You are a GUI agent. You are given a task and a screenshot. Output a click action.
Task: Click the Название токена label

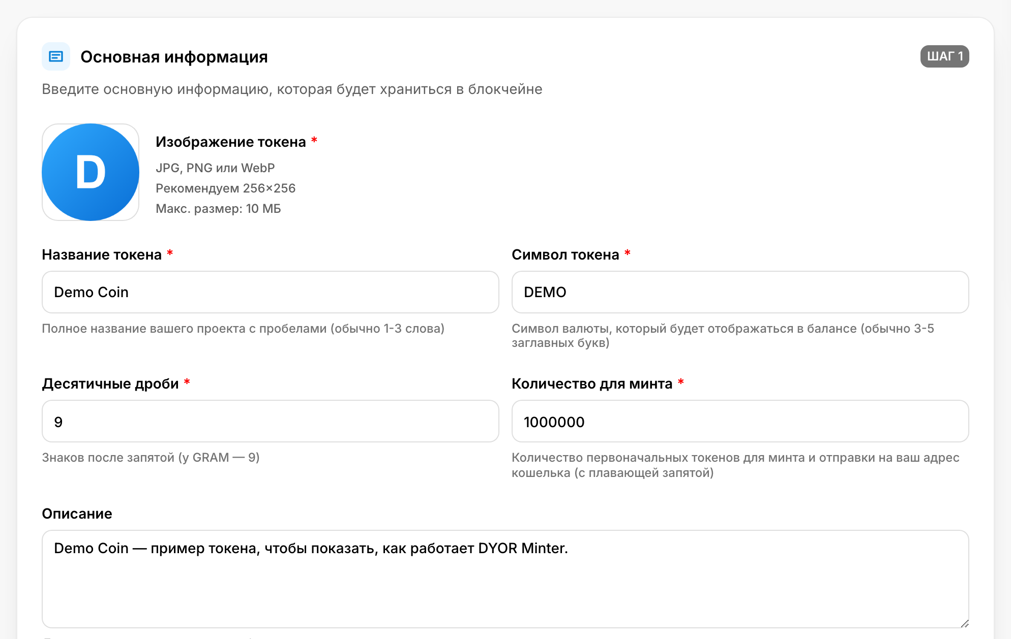[x=102, y=254]
